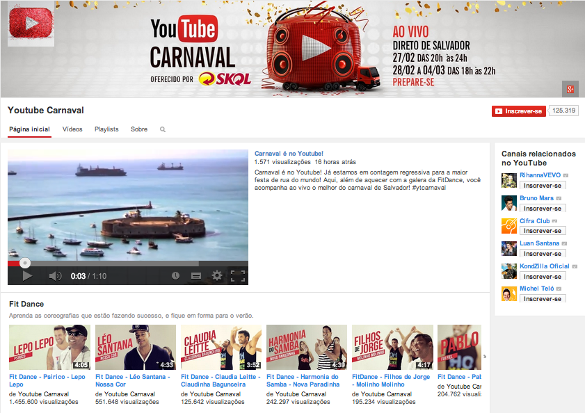Click the glittery YouTube channel avatar icon
The height and width of the screenshot is (413, 585).
[31, 24]
